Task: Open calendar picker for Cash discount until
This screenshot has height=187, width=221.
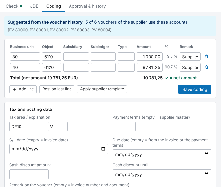Action: pos(206,174)
